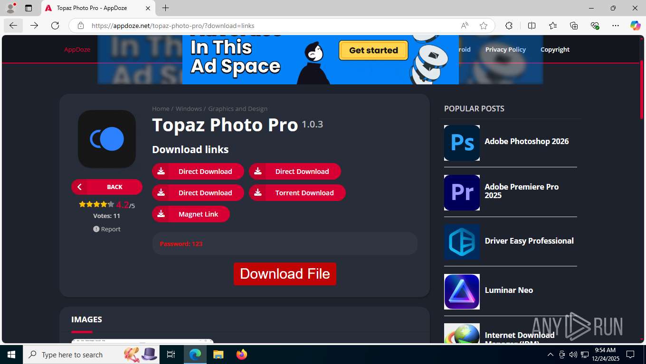Click Get started in the ad banner

[x=373, y=50]
